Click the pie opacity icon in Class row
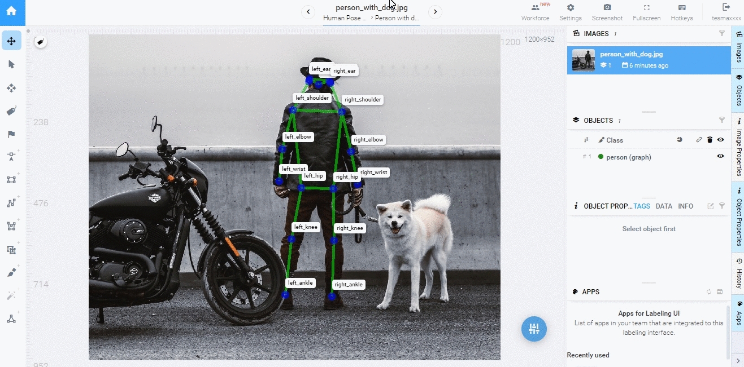The height and width of the screenshot is (367, 744). coord(680,140)
